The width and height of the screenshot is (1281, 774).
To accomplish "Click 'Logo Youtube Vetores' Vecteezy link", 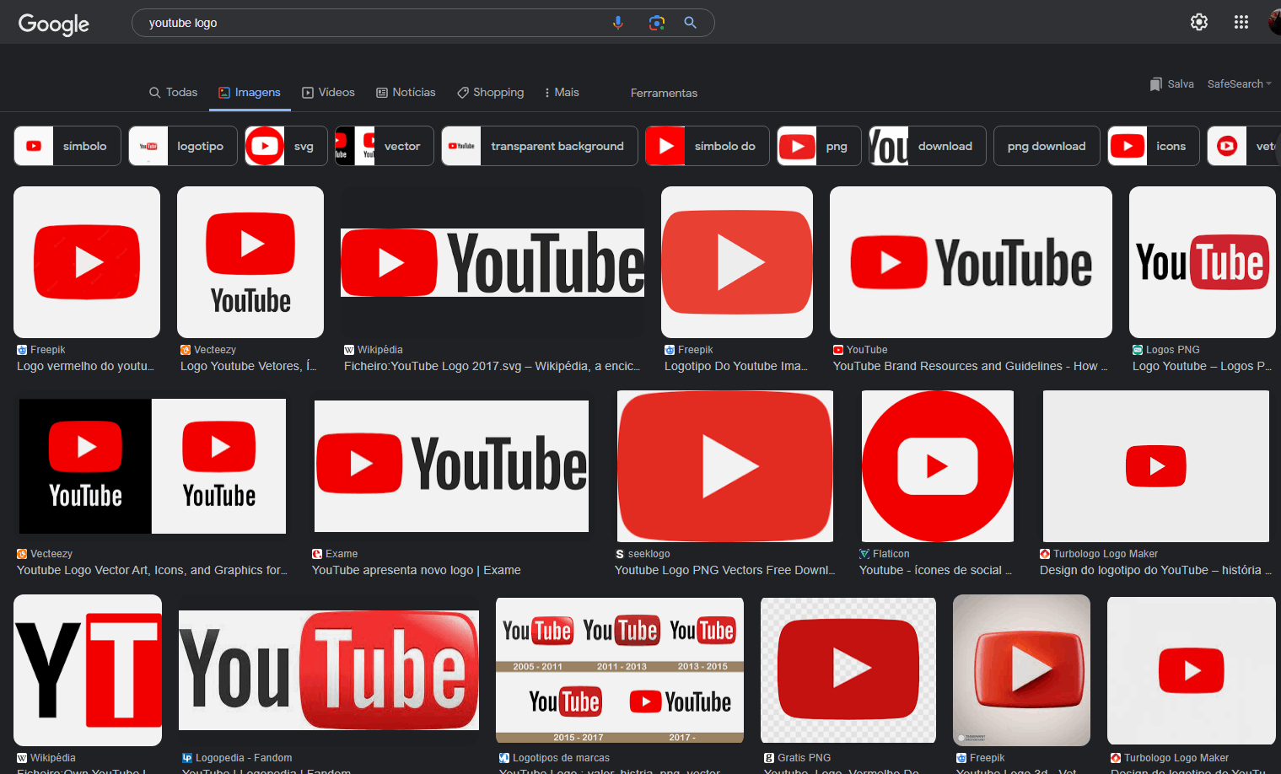I will click(x=248, y=366).
